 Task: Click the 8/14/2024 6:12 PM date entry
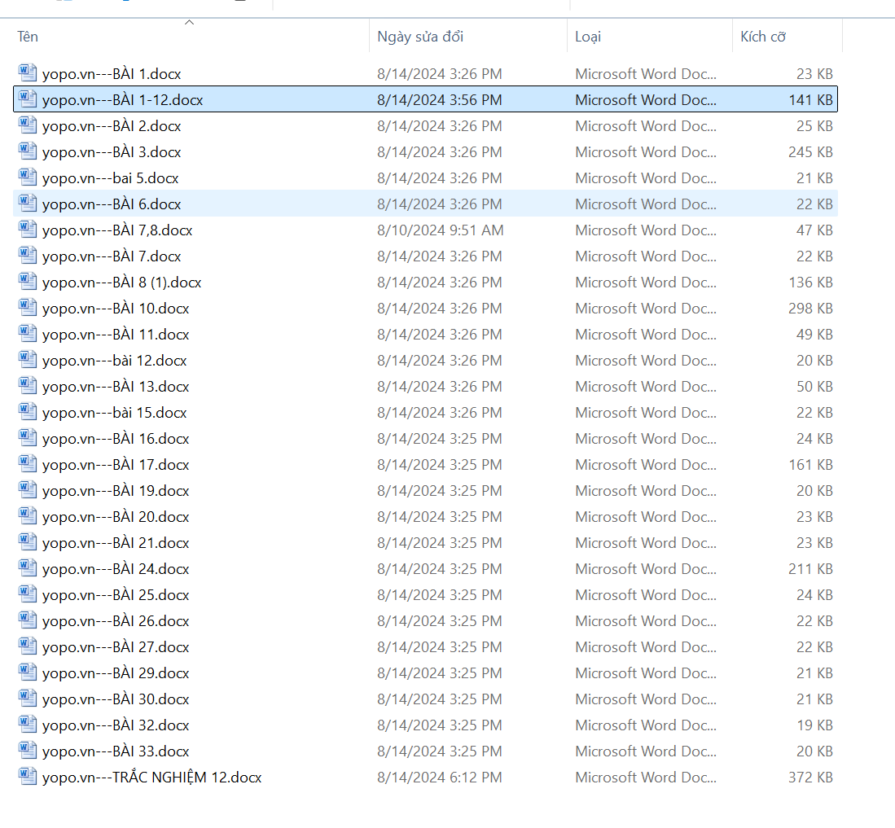coord(439,778)
